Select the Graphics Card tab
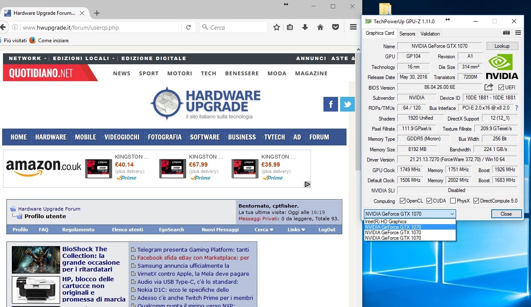The image size is (531, 307). click(380, 33)
